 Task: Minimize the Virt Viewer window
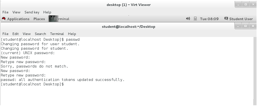click(238, 5)
